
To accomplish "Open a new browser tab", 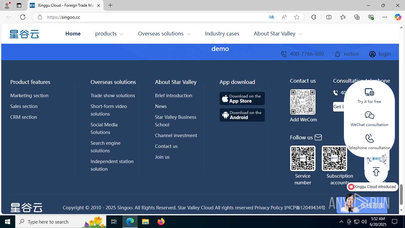I will coord(110,5).
